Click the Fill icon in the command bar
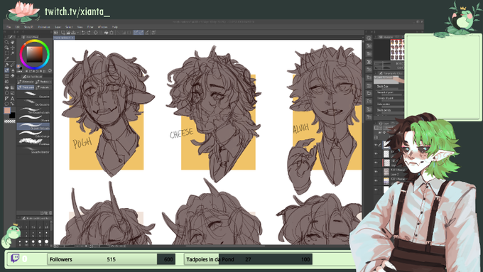Viewport: 483px width, 272px height. pyautogui.click(x=107, y=33)
